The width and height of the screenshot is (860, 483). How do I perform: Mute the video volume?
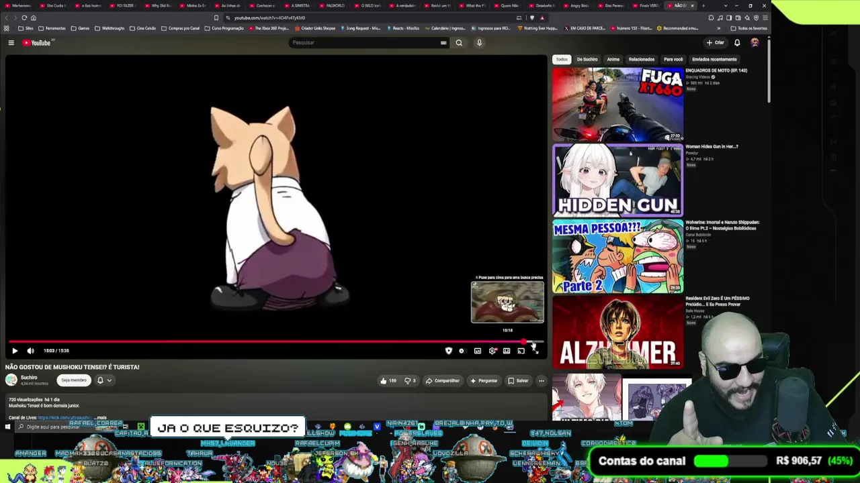[30, 350]
